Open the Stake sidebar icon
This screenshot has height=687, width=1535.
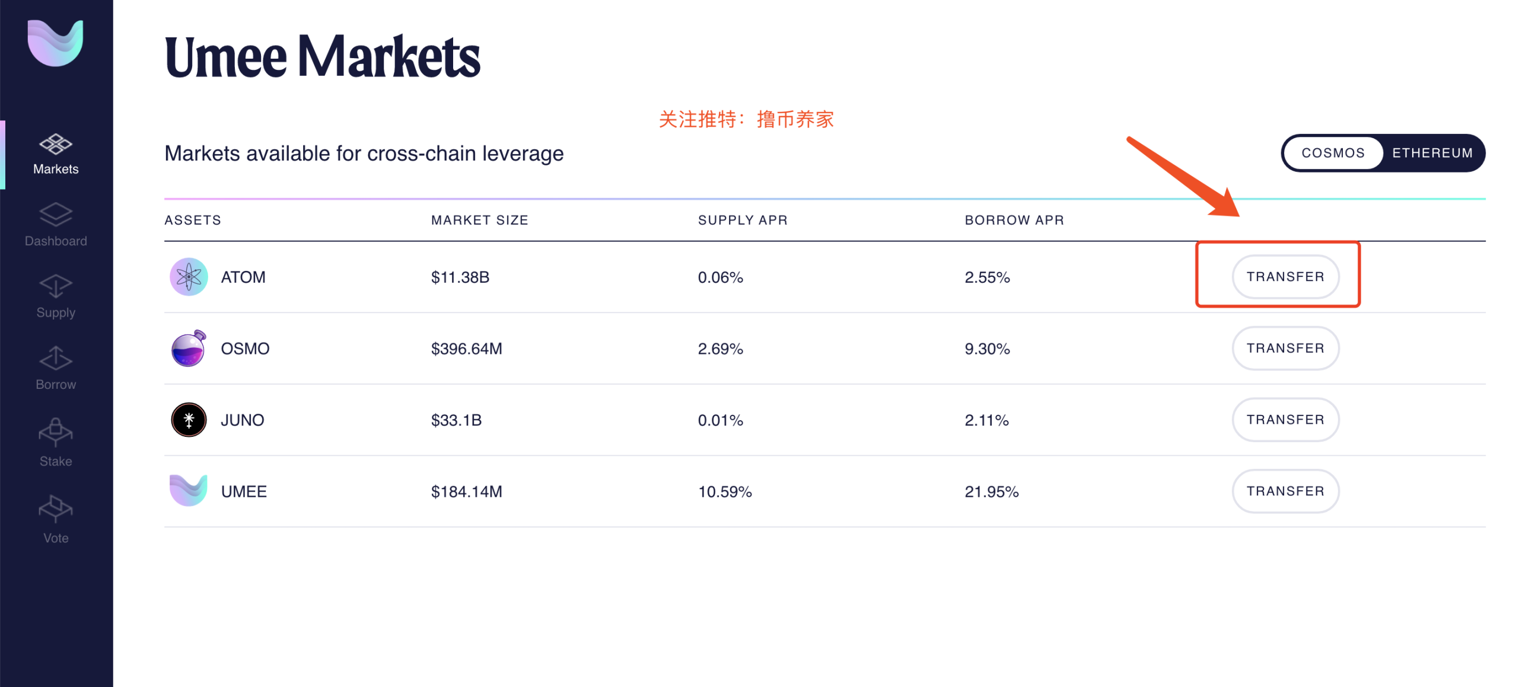pyautogui.click(x=55, y=432)
